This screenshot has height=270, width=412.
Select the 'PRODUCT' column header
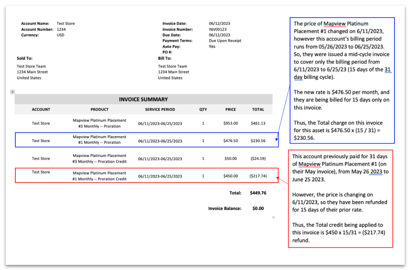tap(99, 109)
